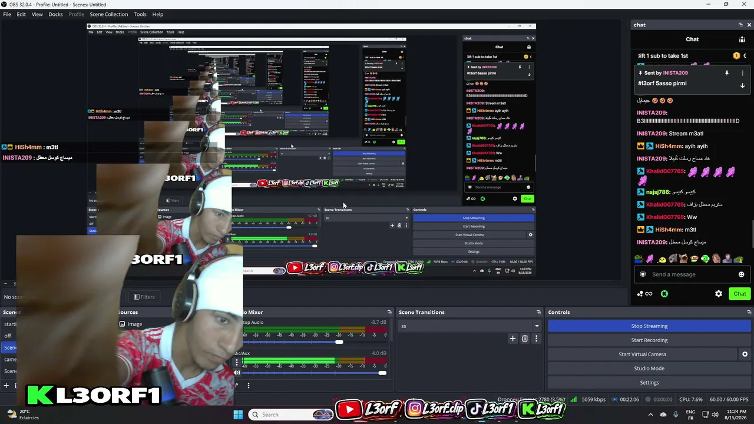This screenshot has height=424, width=754.
Task: Click Stop Streaming button
Action: click(x=649, y=326)
